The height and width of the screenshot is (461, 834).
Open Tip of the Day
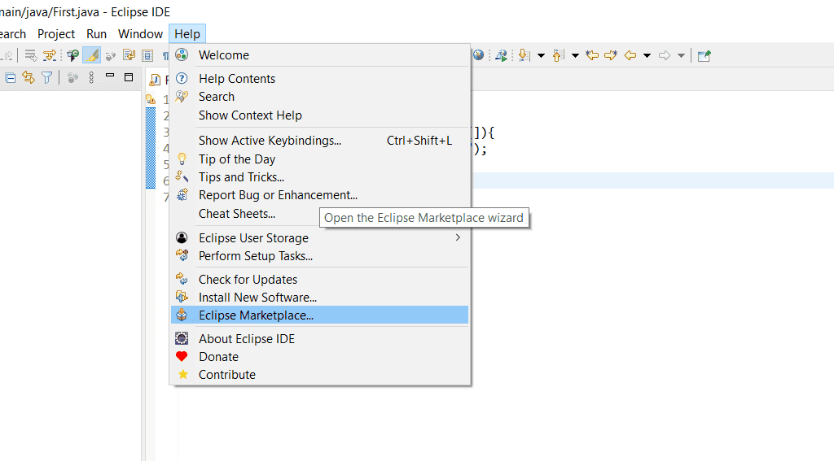click(319, 159)
